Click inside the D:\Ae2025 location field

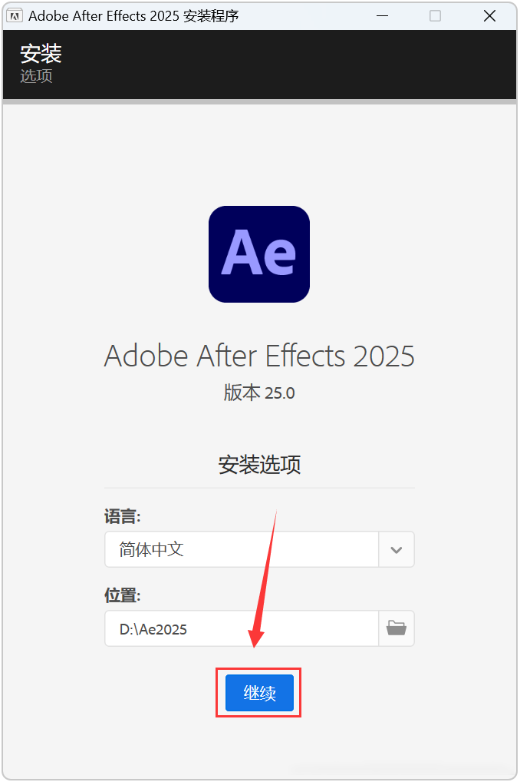(x=230, y=628)
